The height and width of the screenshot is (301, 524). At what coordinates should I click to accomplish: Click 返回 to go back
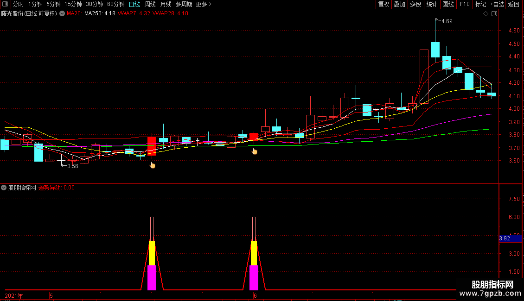(514, 4)
